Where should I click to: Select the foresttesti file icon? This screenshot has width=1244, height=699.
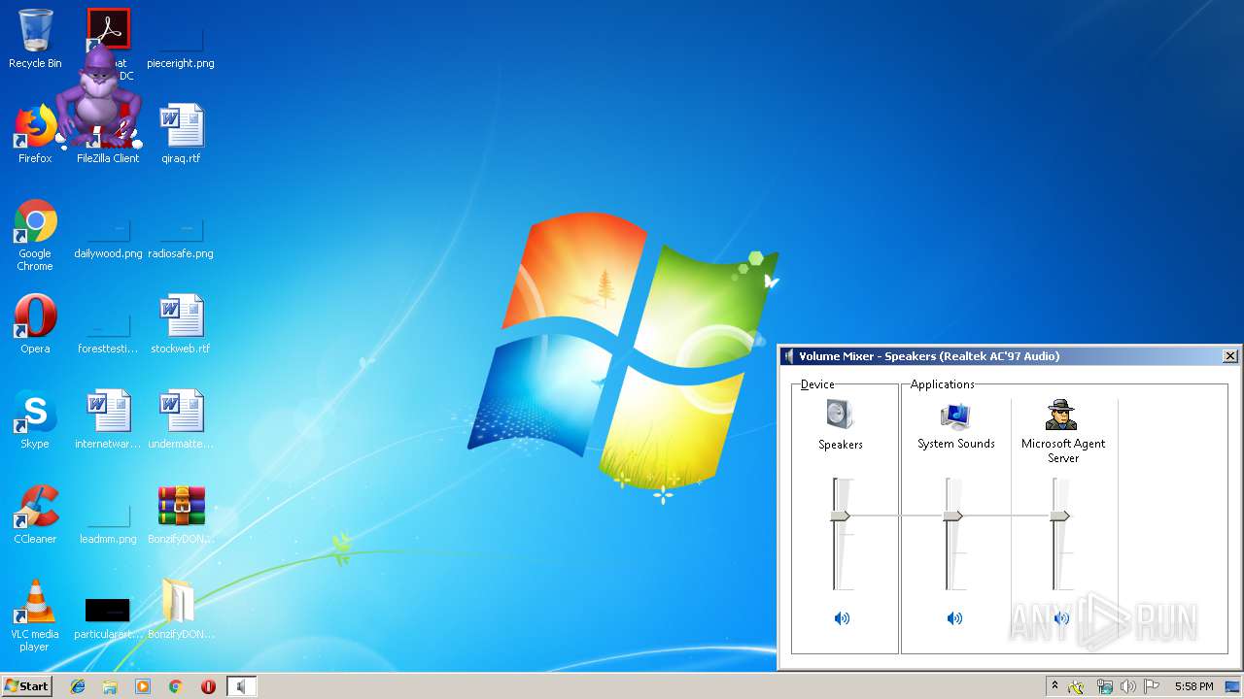(109, 332)
